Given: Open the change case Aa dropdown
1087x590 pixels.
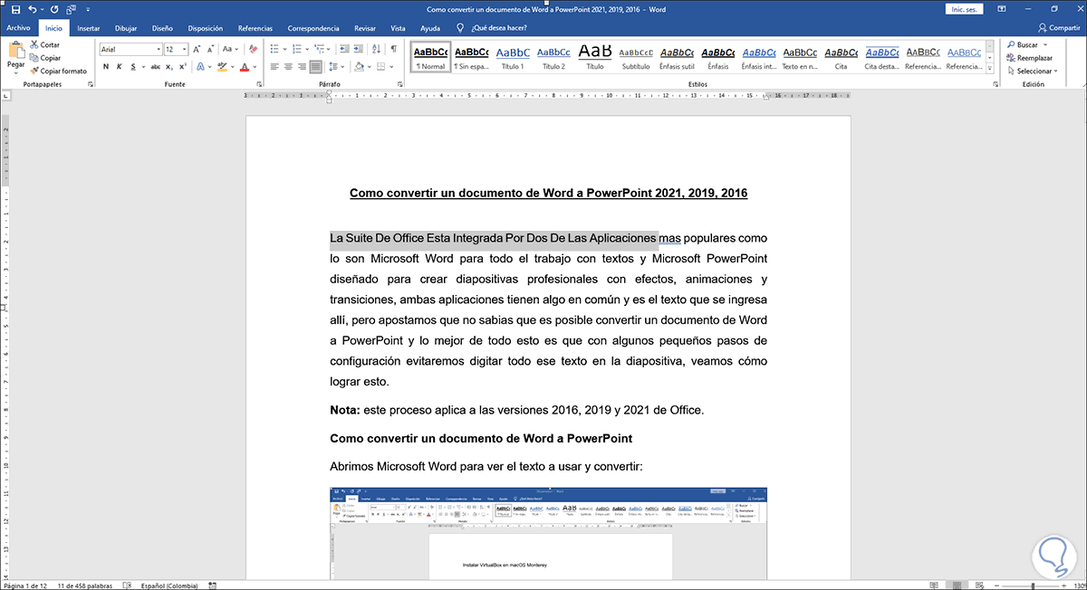Looking at the screenshot, I should (x=228, y=49).
